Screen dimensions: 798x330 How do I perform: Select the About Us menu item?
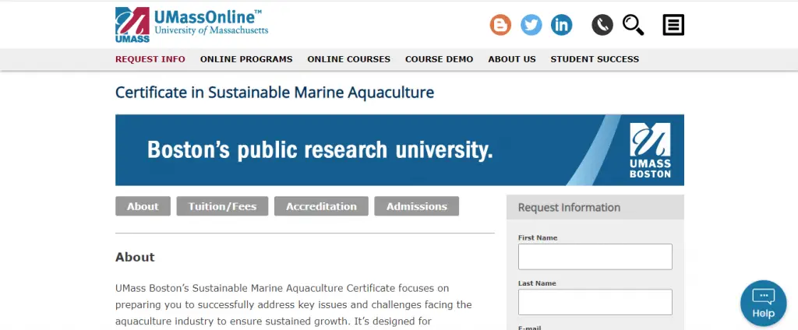pyautogui.click(x=512, y=59)
